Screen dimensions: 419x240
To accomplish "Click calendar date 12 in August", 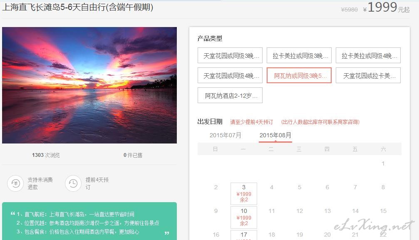I will coord(300,211).
